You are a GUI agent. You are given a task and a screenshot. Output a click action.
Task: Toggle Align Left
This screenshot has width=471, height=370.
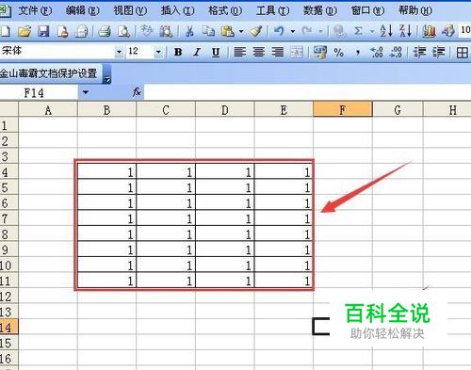tap(239, 52)
